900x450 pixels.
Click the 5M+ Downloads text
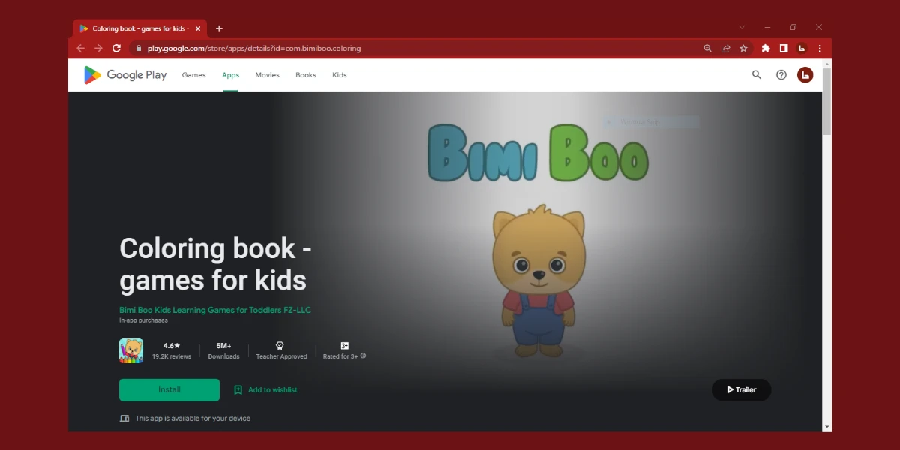223,350
